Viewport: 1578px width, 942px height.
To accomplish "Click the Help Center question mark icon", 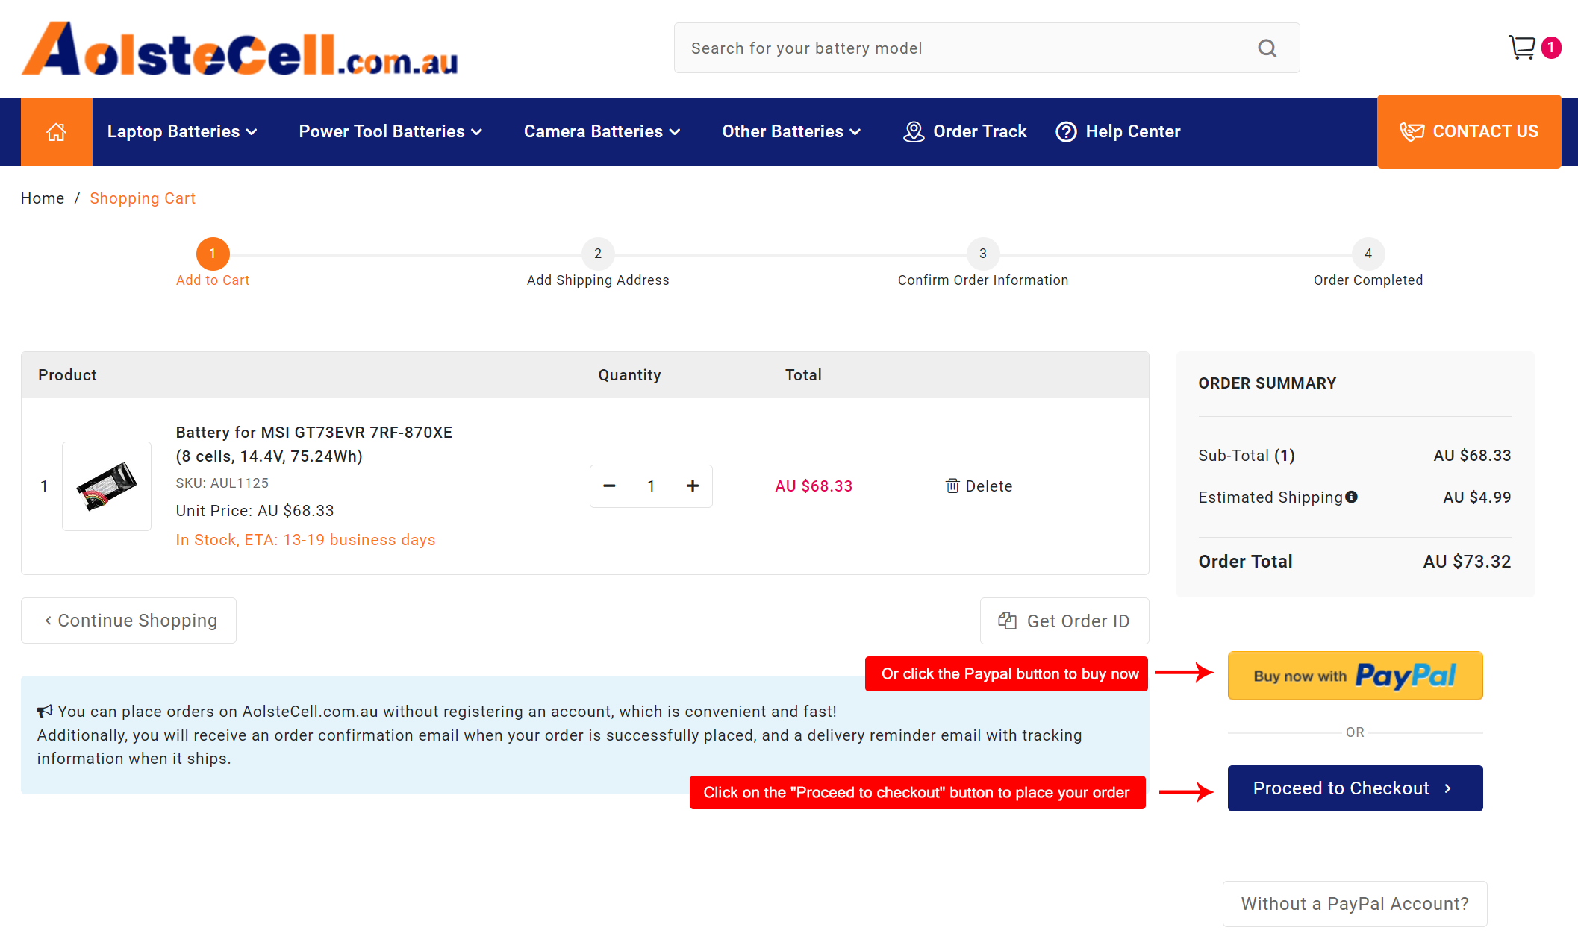I will pos(1066,132).
